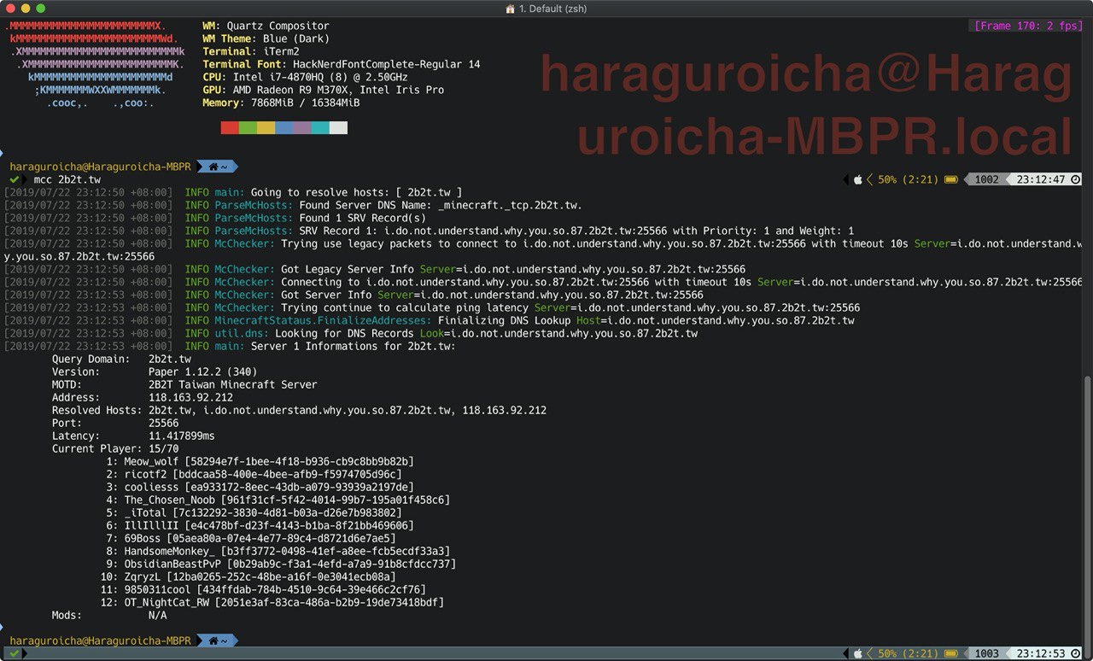Viewport: 1093px width, 661px height.
Task: Click the command text 'mcc 2b2t.tw'
Action: tap(67, 180)
